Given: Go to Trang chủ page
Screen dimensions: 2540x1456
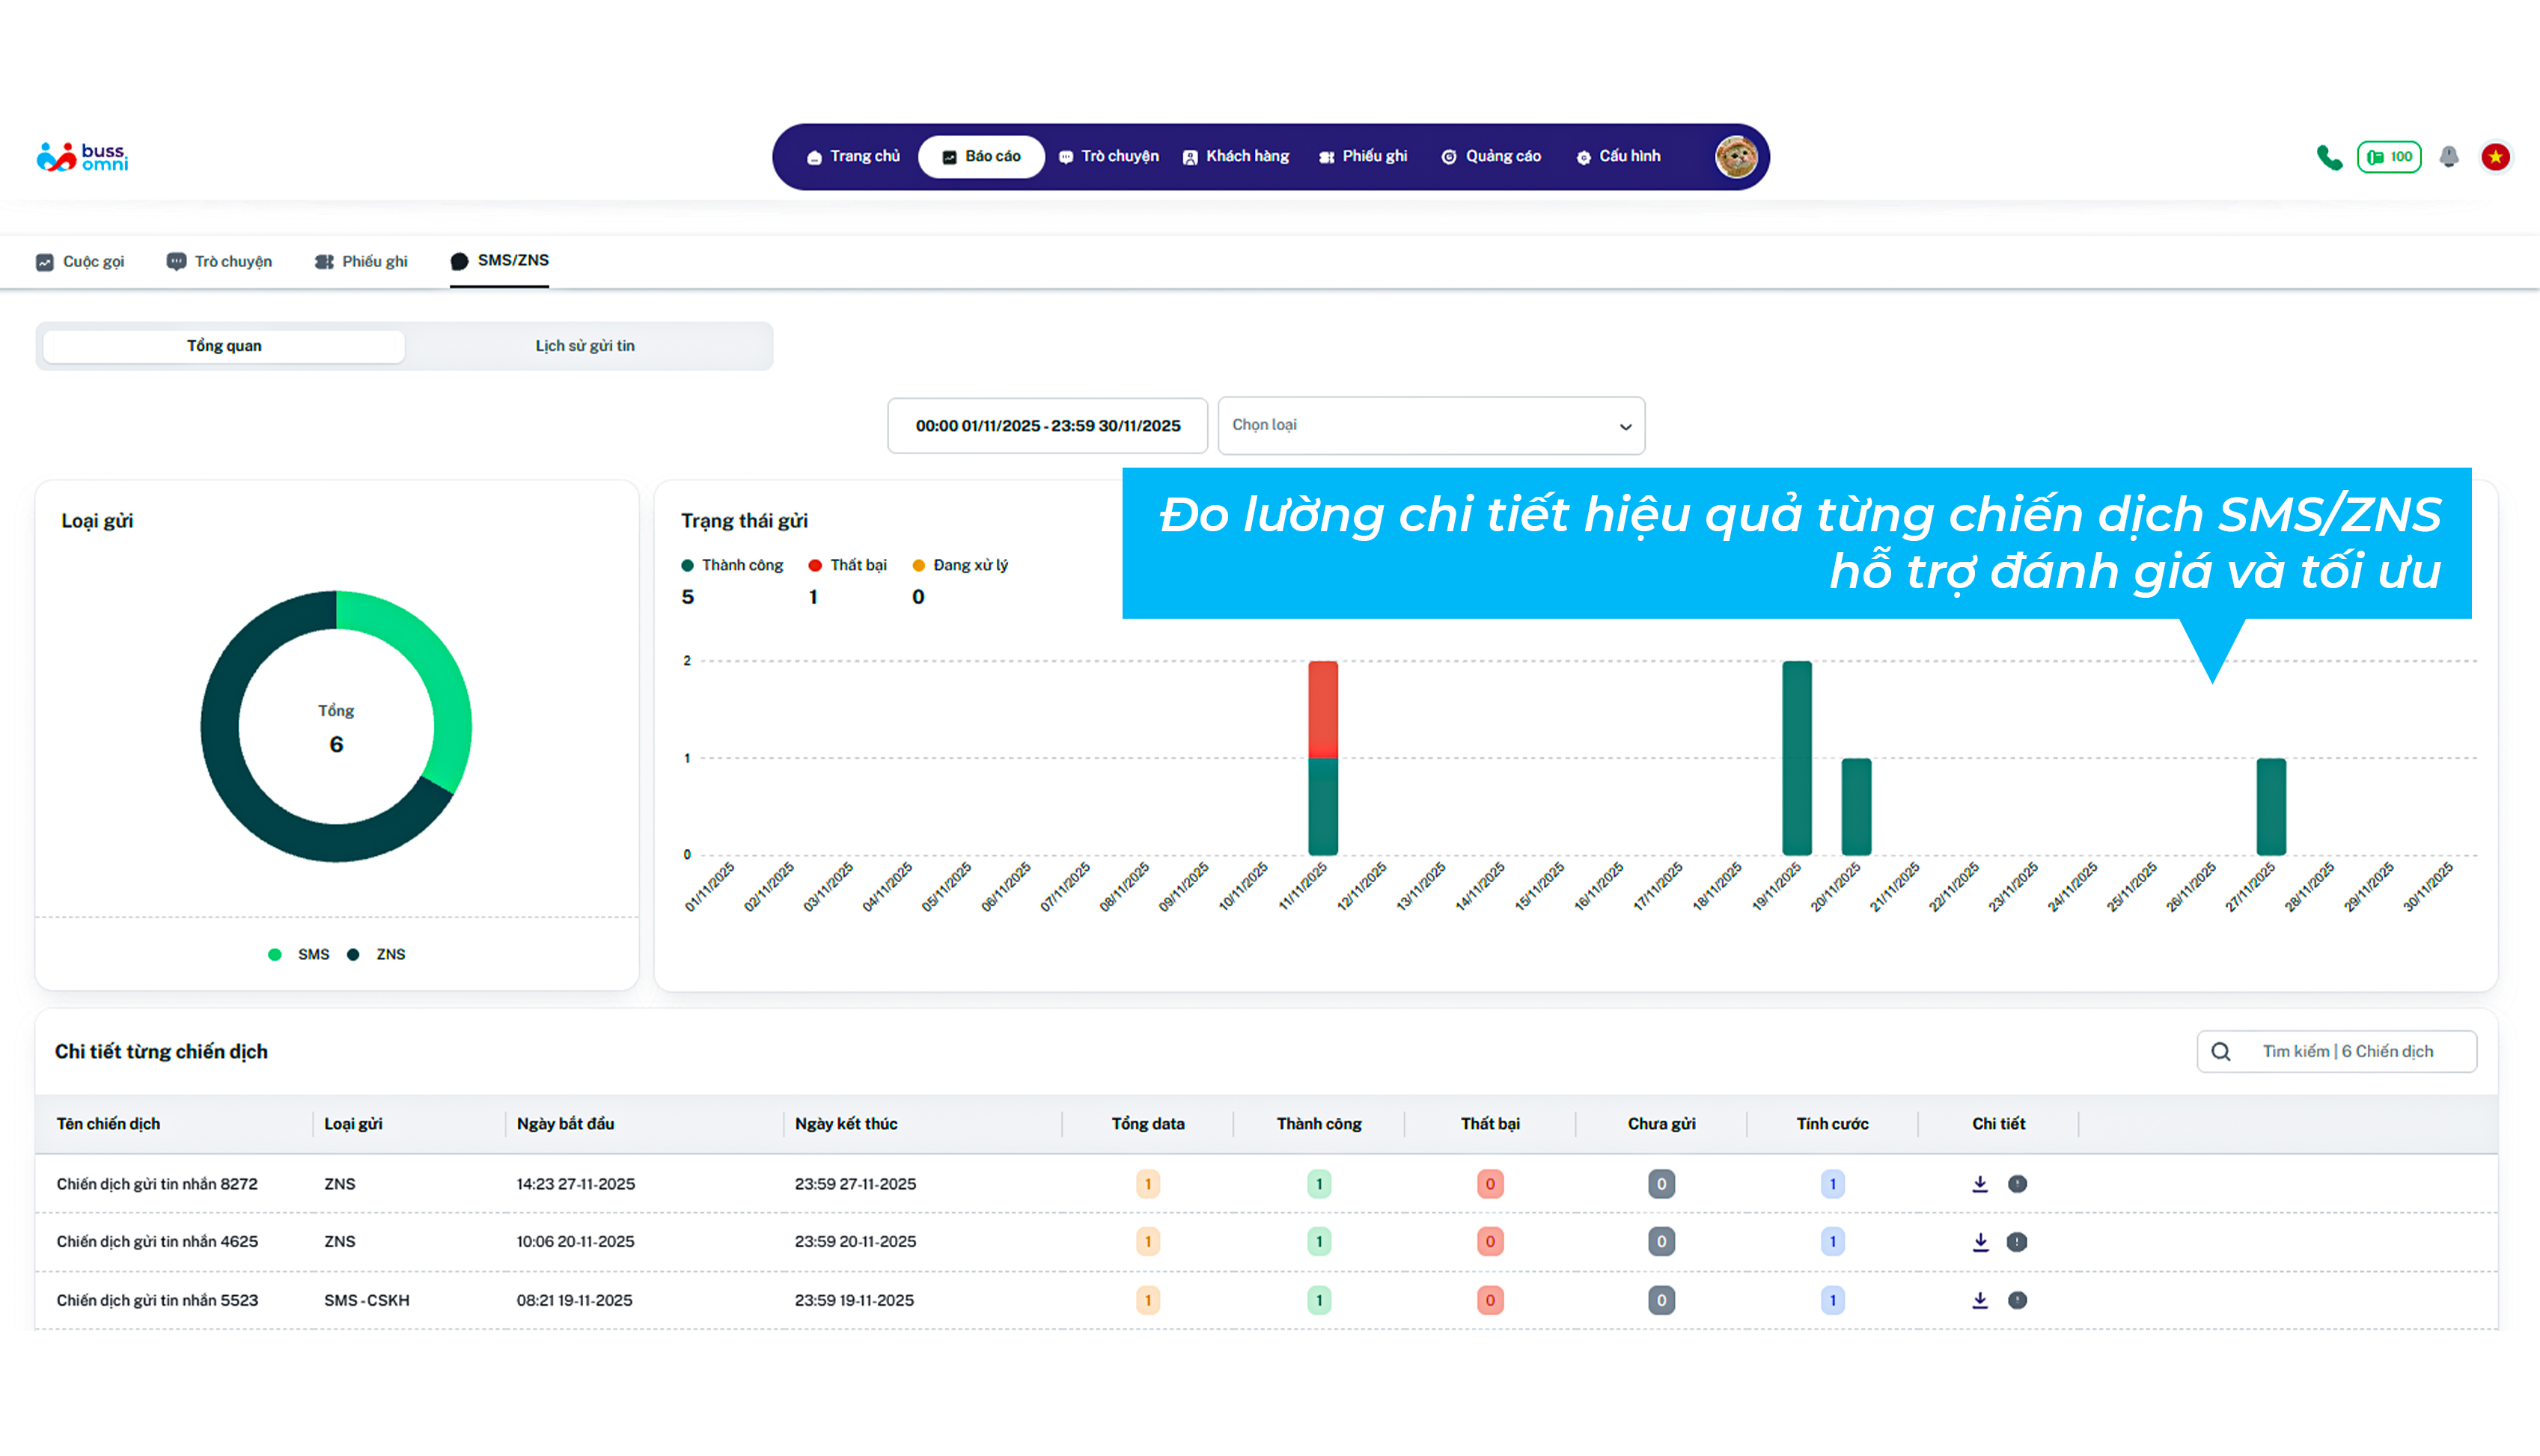Looking at the screenshot, I should (853, 156).
